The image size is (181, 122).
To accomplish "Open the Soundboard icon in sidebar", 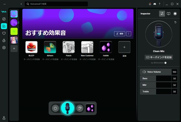I will tap(4, 26).
